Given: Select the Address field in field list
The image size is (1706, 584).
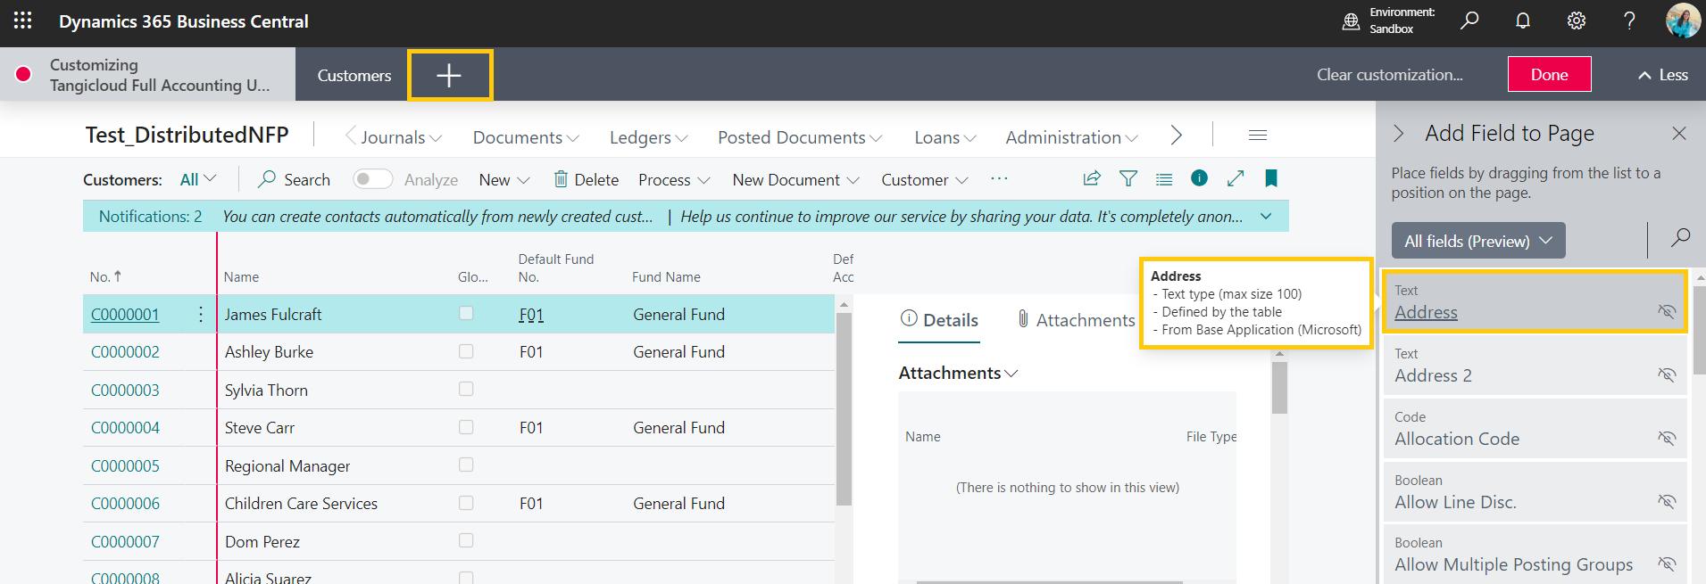Looking at the screenshot, I should click(1535, 302).
